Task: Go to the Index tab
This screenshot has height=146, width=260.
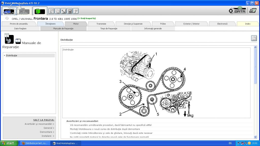Action: pyautogui.click(x=248, y=24)
